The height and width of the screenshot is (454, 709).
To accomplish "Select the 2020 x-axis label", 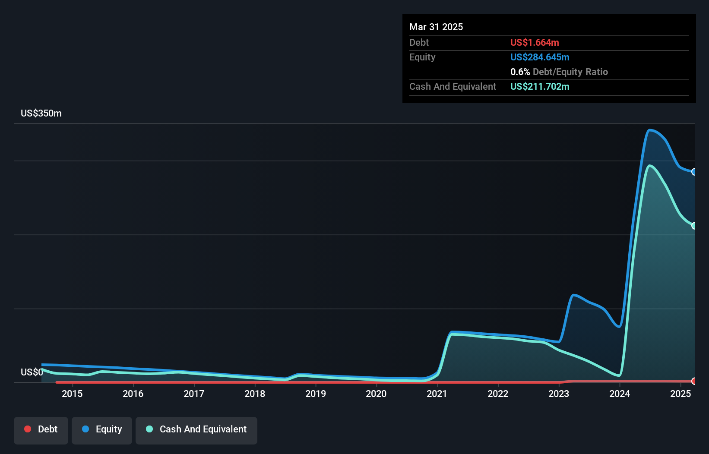I will point(376,394).
